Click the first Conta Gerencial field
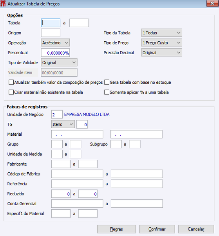Viewport: 219px width, 236px height. (x=77, y=204)
